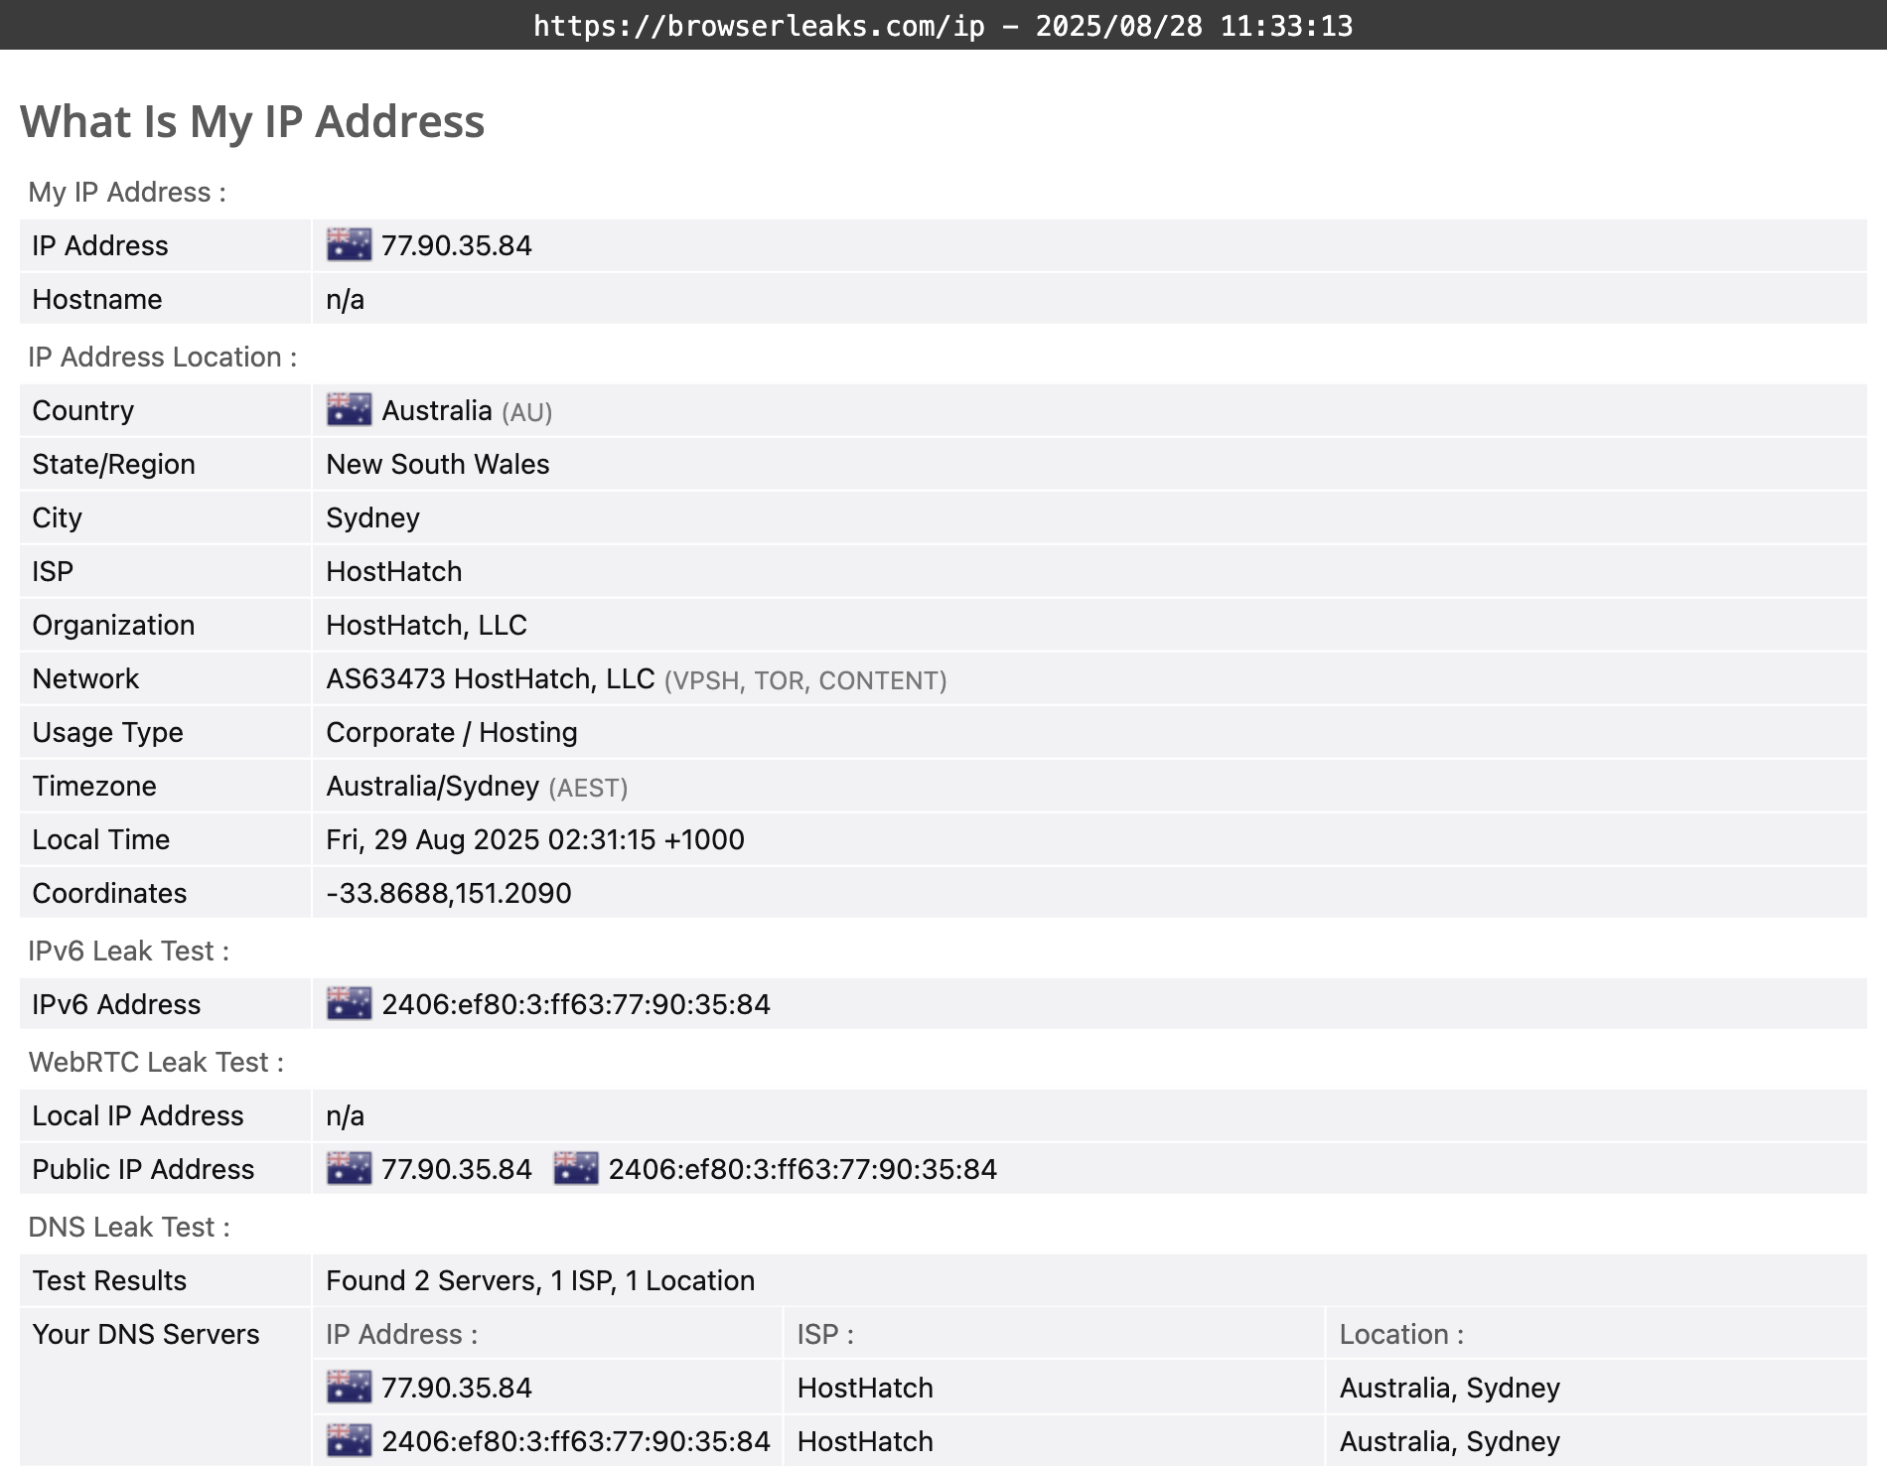The image size is (1887, 1470).
Task: Click 'Australia, Sydney' location for the IPv6 DNS server
Action: (1450, 1441)
